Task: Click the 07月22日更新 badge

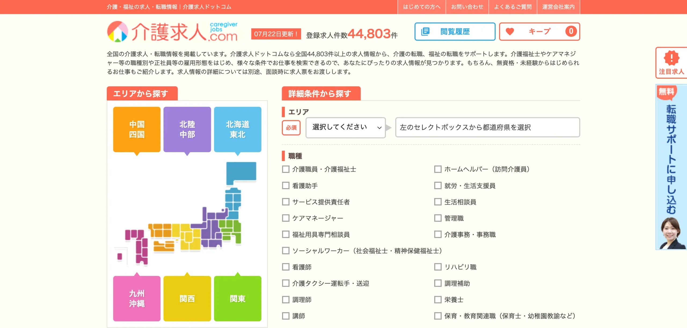Action: (x=276, y=34)
